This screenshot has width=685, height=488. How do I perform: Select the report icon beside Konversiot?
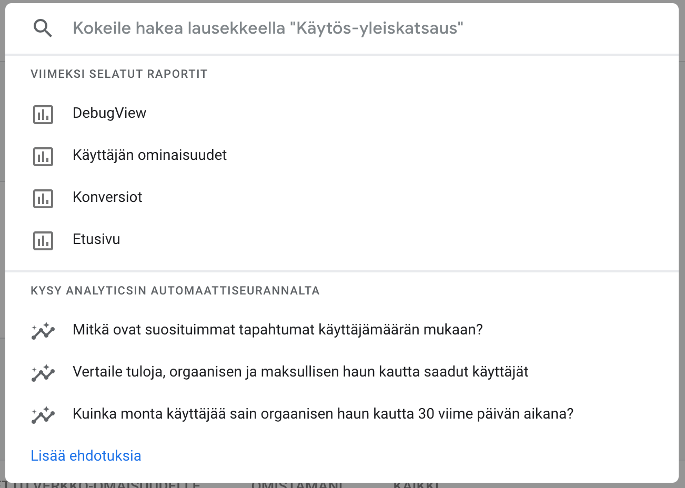43,198
